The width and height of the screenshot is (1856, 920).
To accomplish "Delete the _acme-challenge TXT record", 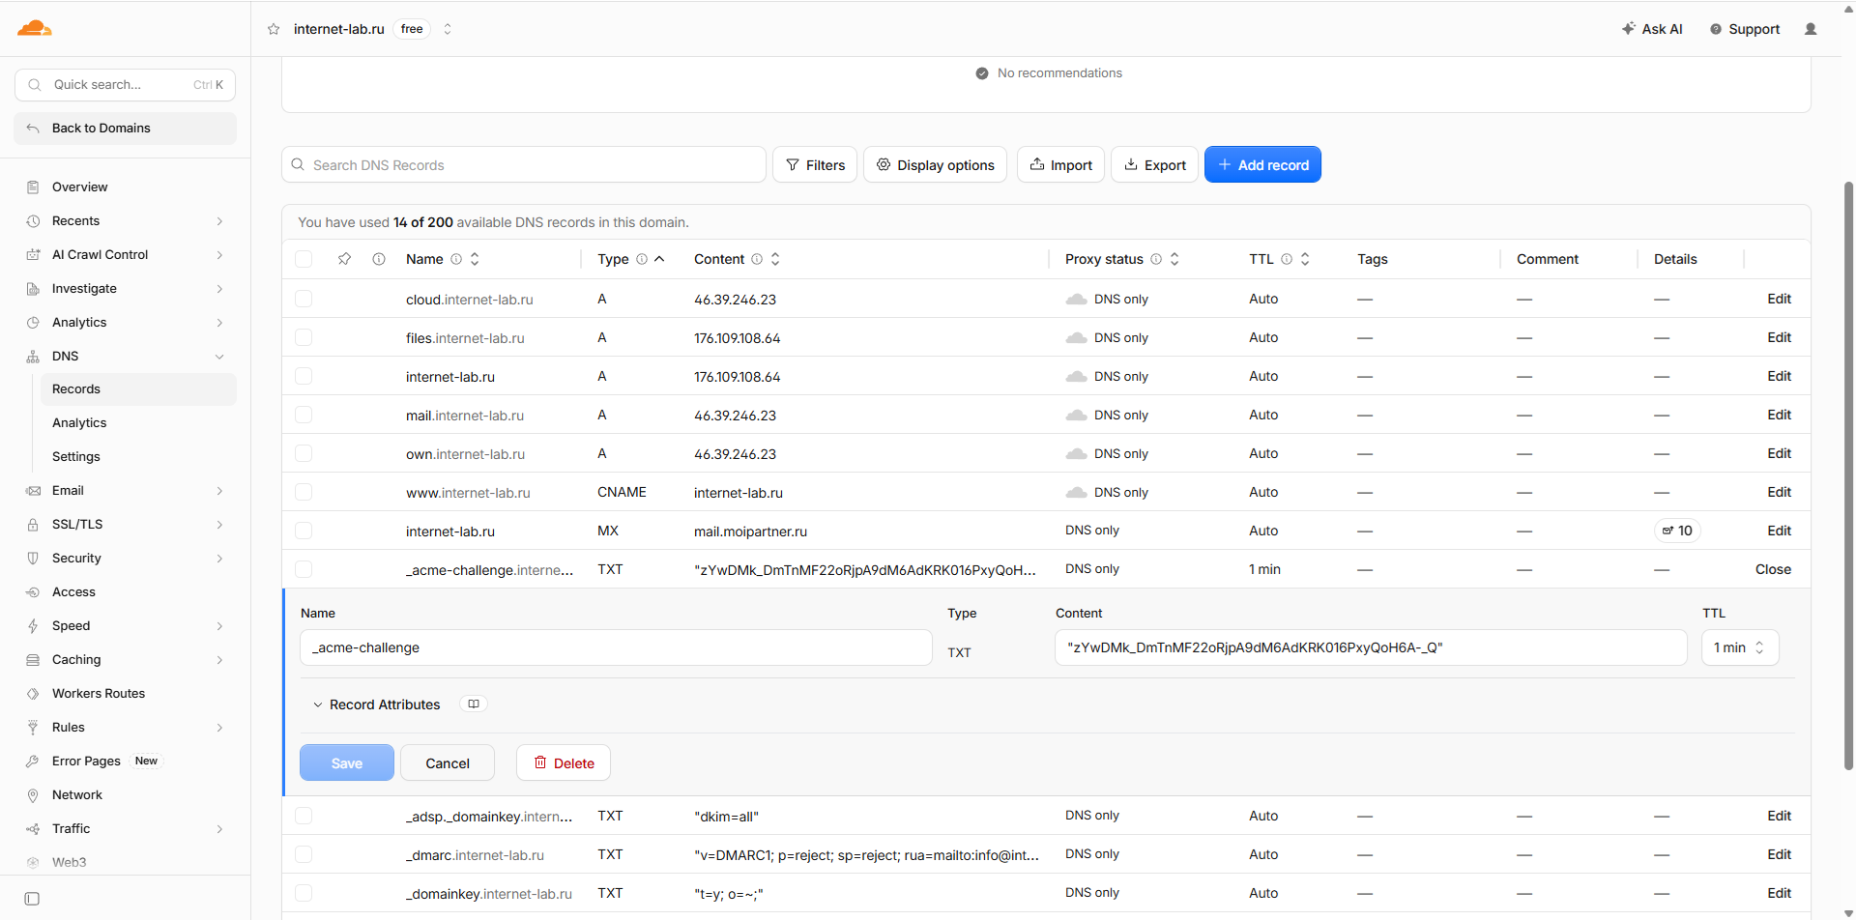I will click(564, 763).
